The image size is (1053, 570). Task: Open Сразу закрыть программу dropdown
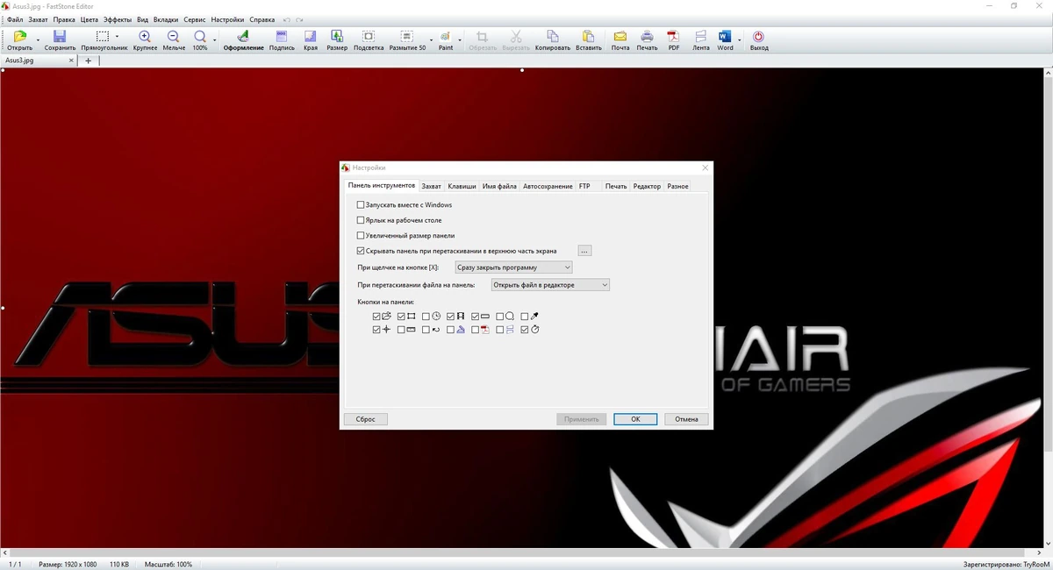[x=513, y=267]
